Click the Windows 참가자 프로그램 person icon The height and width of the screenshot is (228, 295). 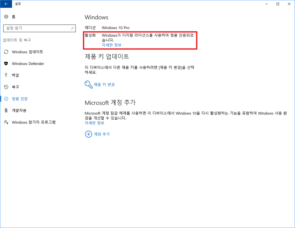pyautogui.click(x=6, y=122)
